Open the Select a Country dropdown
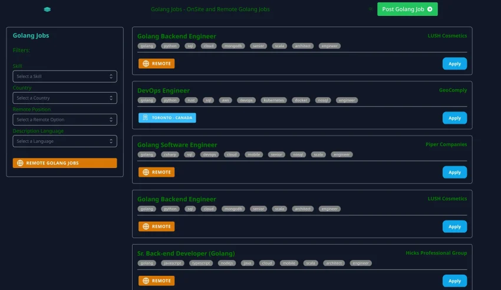Image resolution: width=501 pixels, height=290 pixels. 65,98
